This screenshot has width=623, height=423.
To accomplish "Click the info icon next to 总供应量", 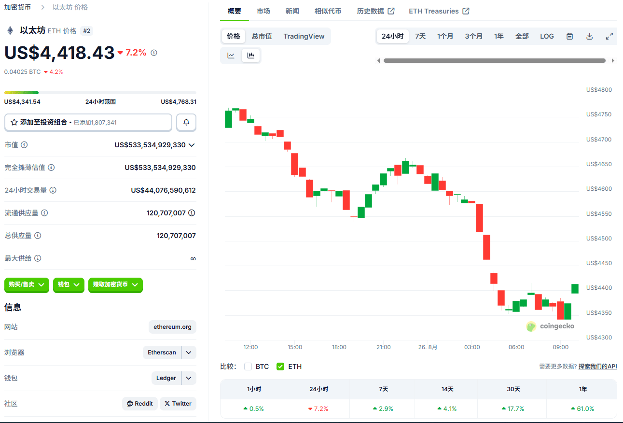I will pos(38,236).
